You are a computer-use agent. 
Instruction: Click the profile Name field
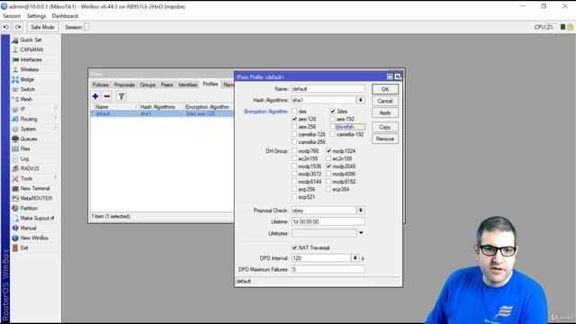click(328, 88)
